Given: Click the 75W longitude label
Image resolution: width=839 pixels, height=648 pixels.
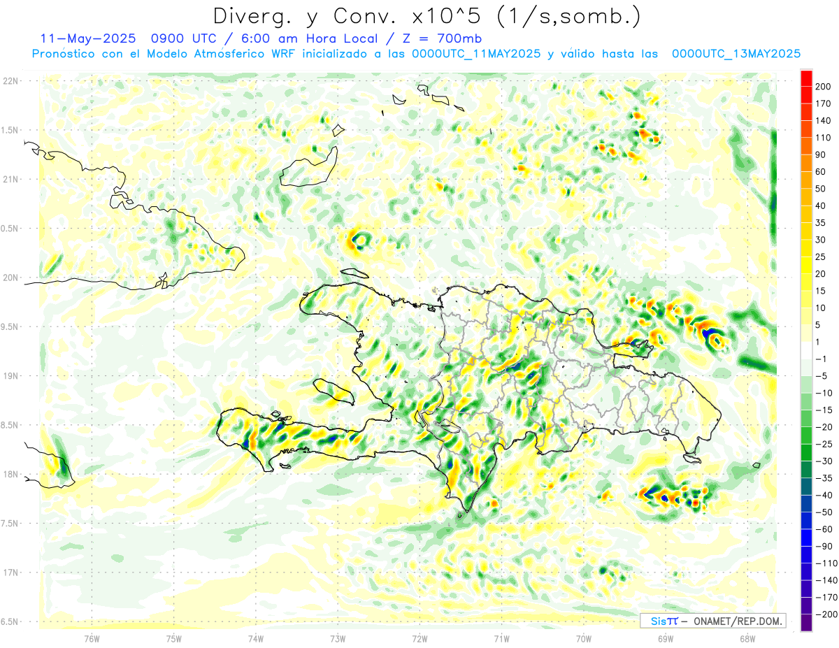Looking at the screenshot, I should click(174, 638).
